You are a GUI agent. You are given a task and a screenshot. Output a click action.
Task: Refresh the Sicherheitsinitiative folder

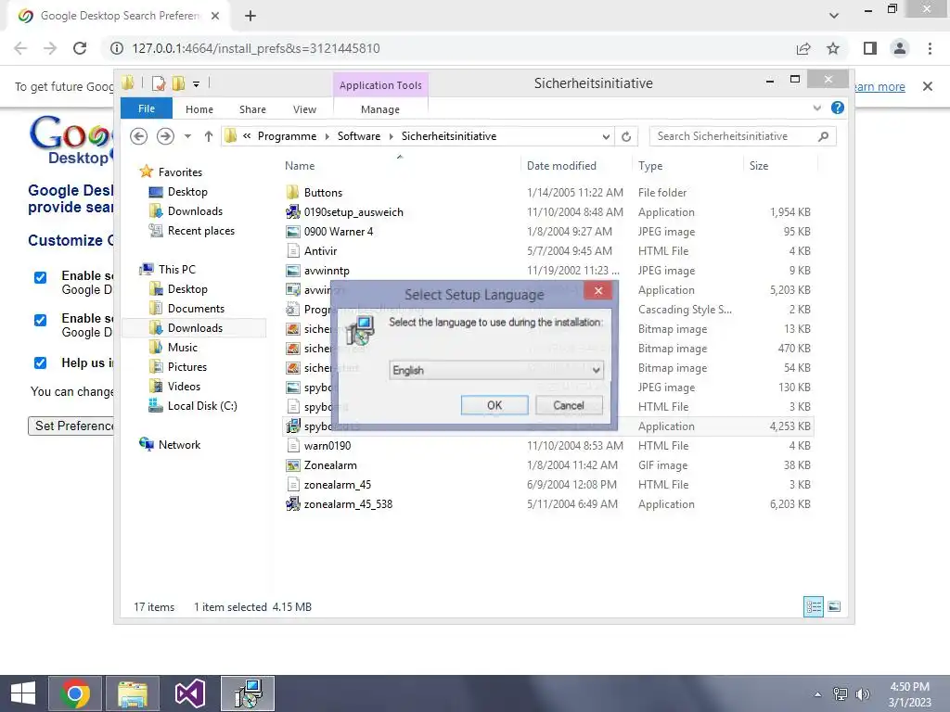[626, 137]
